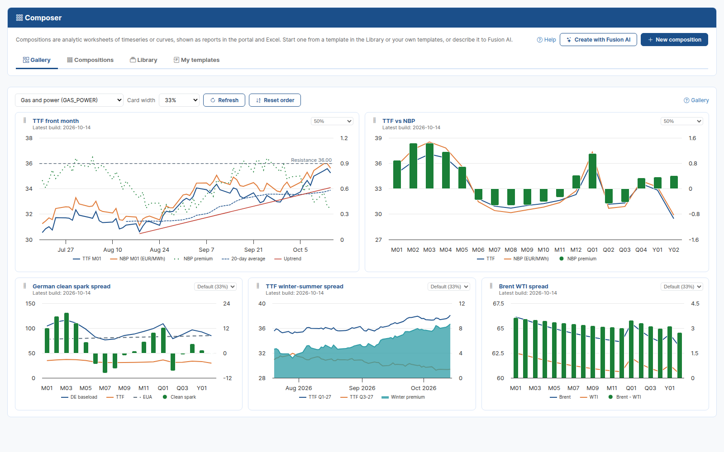Click Resistance 36.00 annotation label
The width and height of the screenshot is (724, 452).
[x=311, y=160]
